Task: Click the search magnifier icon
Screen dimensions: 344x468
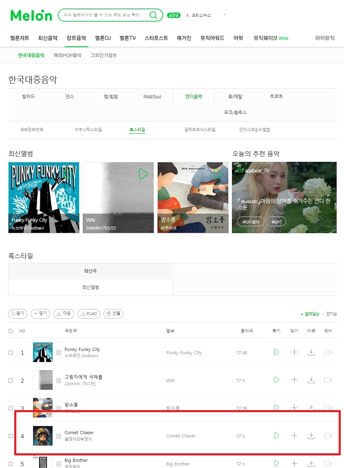Action: click(x=153, y=15)
